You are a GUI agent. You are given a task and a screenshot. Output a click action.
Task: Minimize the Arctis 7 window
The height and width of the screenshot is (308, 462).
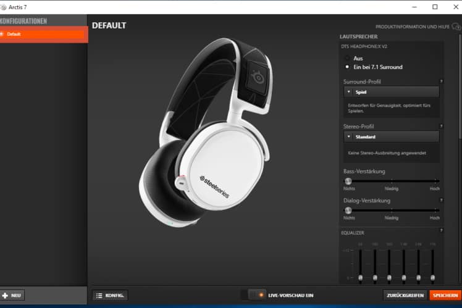tap(414, 7)
